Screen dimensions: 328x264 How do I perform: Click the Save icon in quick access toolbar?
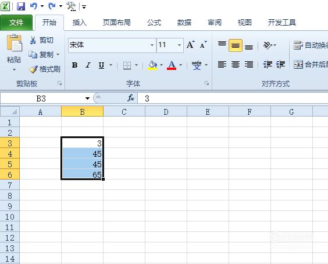click(21, 6)
